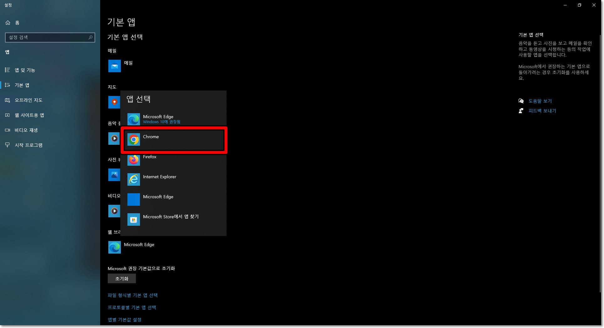Click the '도움말 보기' help link

(540, 101)
